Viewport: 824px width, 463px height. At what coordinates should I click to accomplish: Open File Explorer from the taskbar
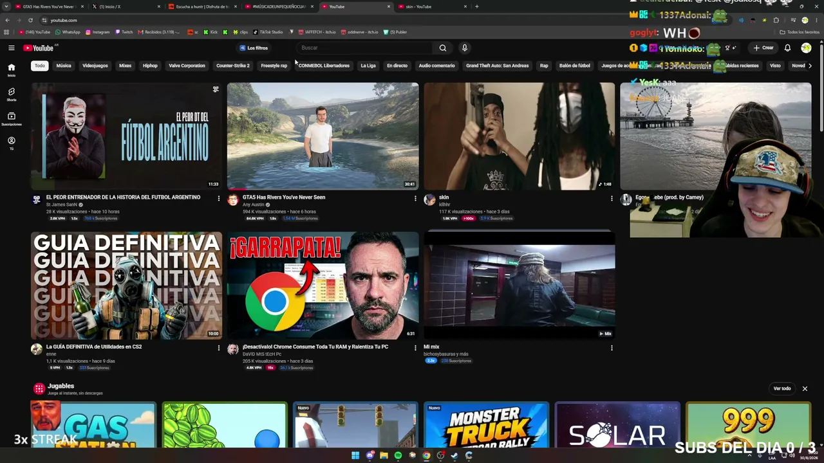pyautogui.click(x=384, y=455)
